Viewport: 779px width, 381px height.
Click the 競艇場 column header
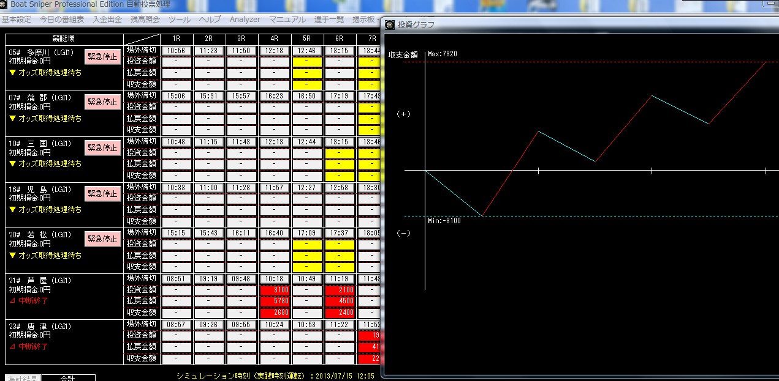64,40
